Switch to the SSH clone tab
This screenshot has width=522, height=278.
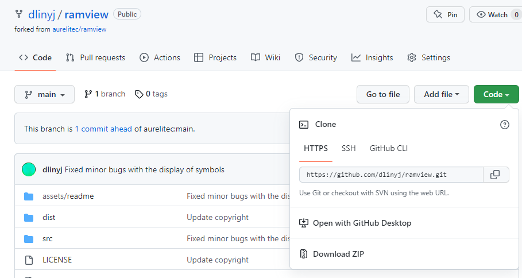(x=349, y=148)
